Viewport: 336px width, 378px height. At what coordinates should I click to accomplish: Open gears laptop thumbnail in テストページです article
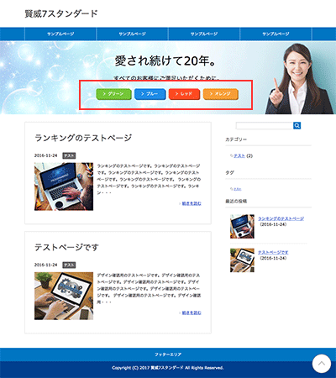click(64, 296)
